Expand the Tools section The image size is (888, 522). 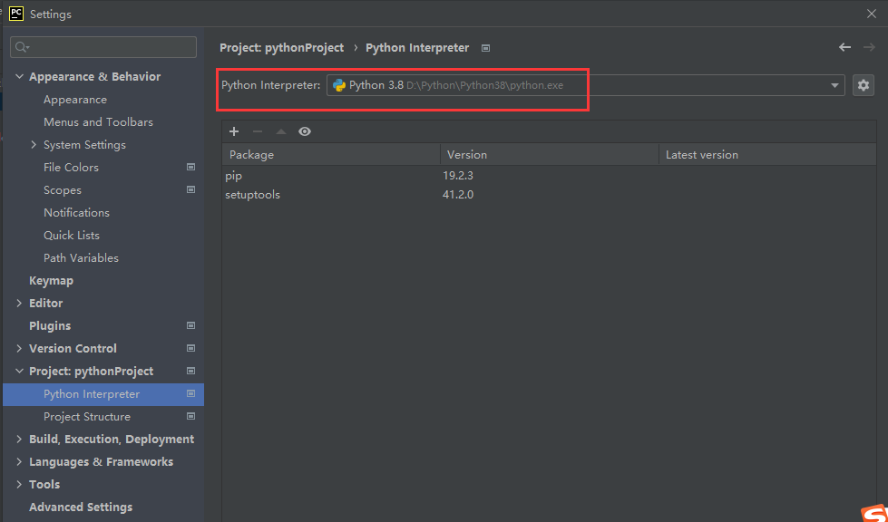coord(19,484)
